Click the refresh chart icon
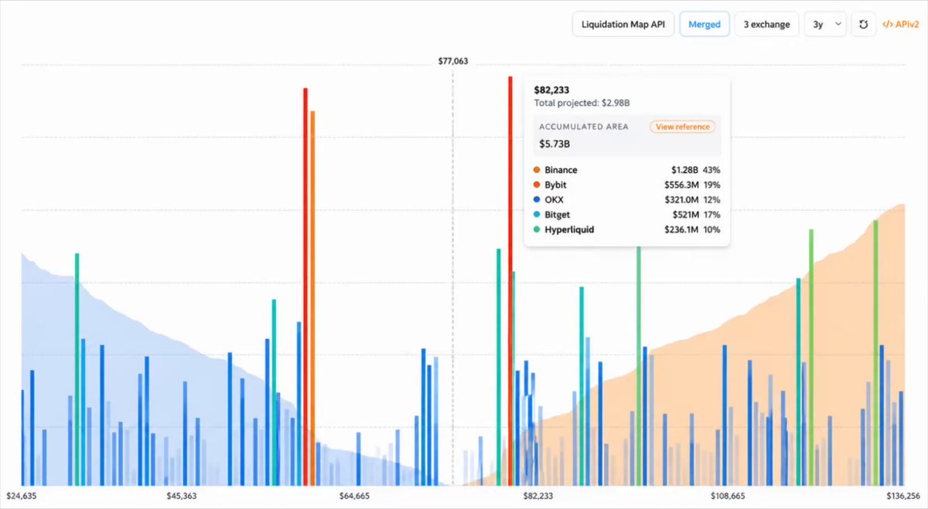The width and height of the screenshot is (928, 509). point(863,24)
